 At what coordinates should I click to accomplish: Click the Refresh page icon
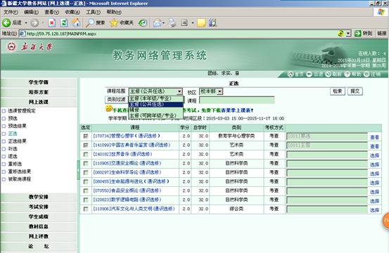(x=64, y=23)
